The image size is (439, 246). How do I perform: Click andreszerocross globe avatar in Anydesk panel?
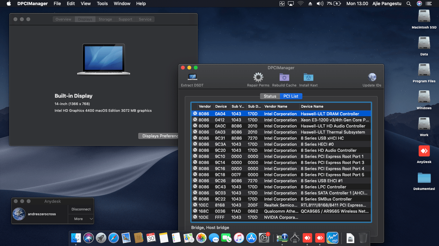click(19, 214)
